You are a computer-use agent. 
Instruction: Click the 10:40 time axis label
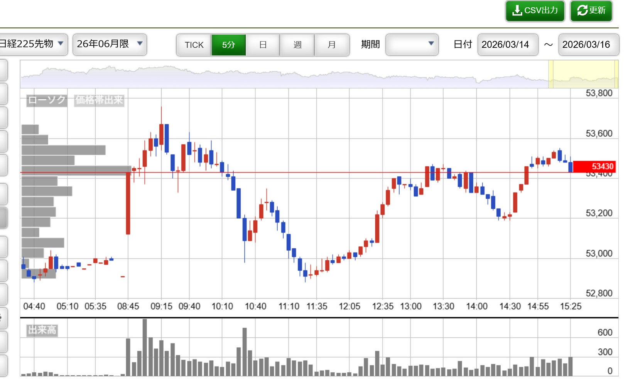(255, 306)
